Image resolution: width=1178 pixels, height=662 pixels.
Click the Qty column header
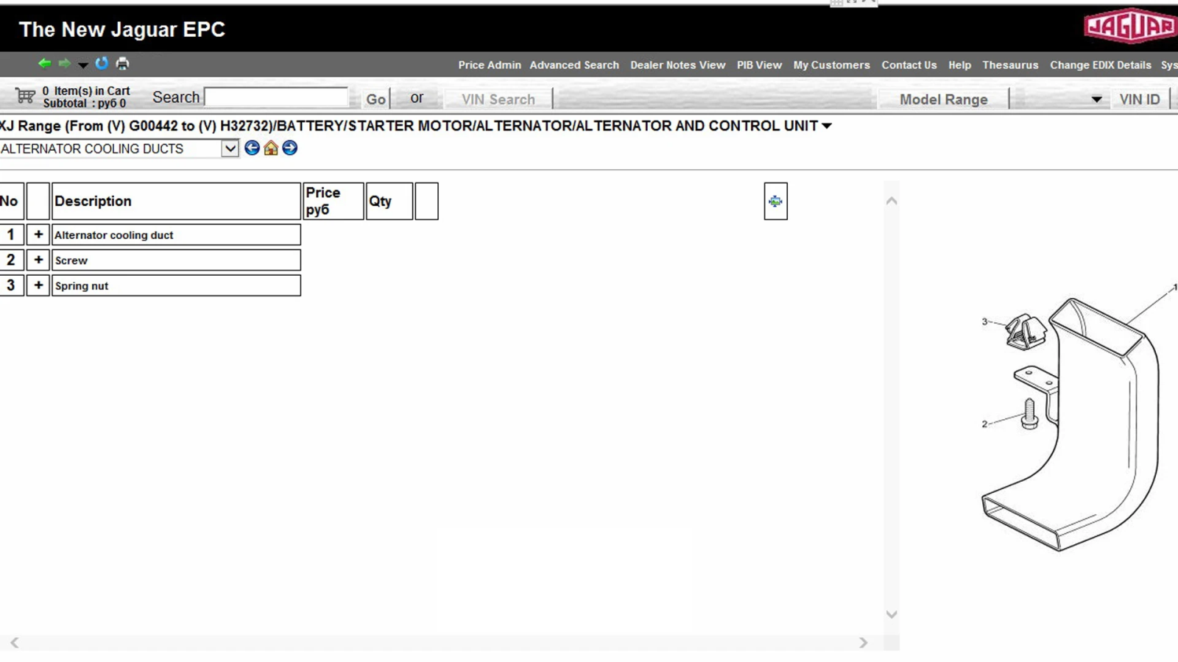click(x=389, y=201)
